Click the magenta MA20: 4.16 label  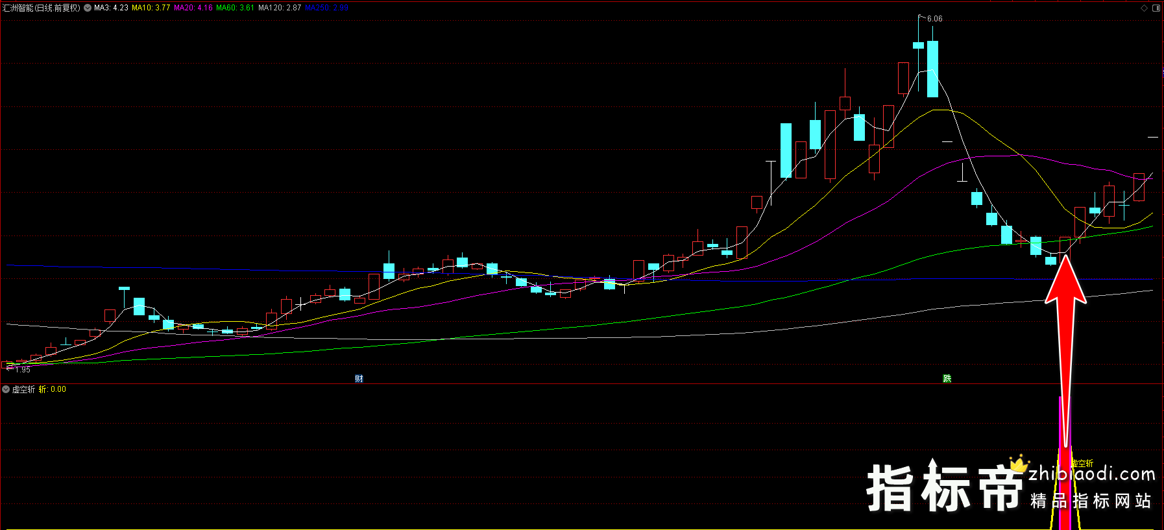pyautogui.click(x=193, y=8)
